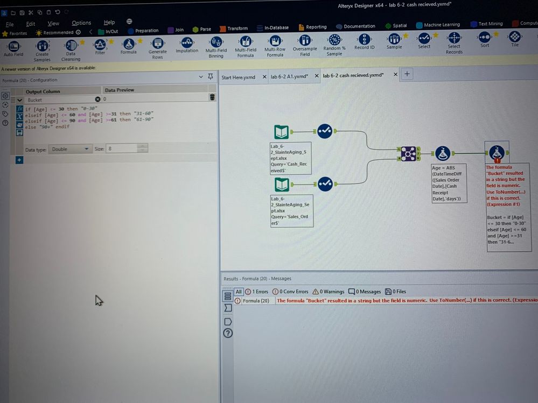Select the Imputation tool
The width and height of the screenshot is (538, 403).
point(187,45)
